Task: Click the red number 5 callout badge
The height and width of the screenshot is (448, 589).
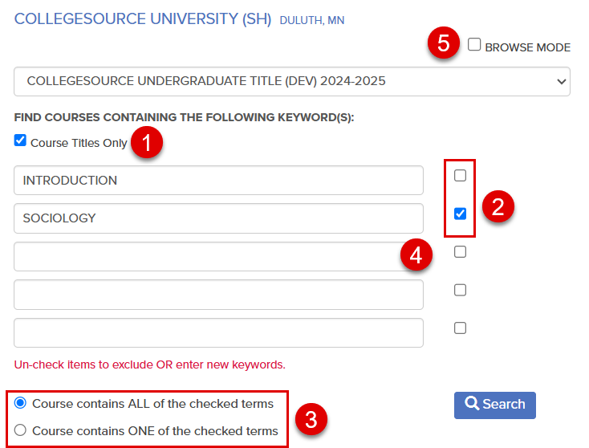Action: pos(444,43)
